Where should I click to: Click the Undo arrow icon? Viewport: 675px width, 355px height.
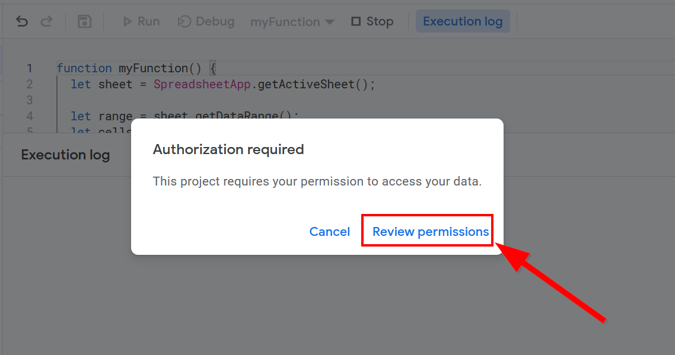(x=22, y=22)
